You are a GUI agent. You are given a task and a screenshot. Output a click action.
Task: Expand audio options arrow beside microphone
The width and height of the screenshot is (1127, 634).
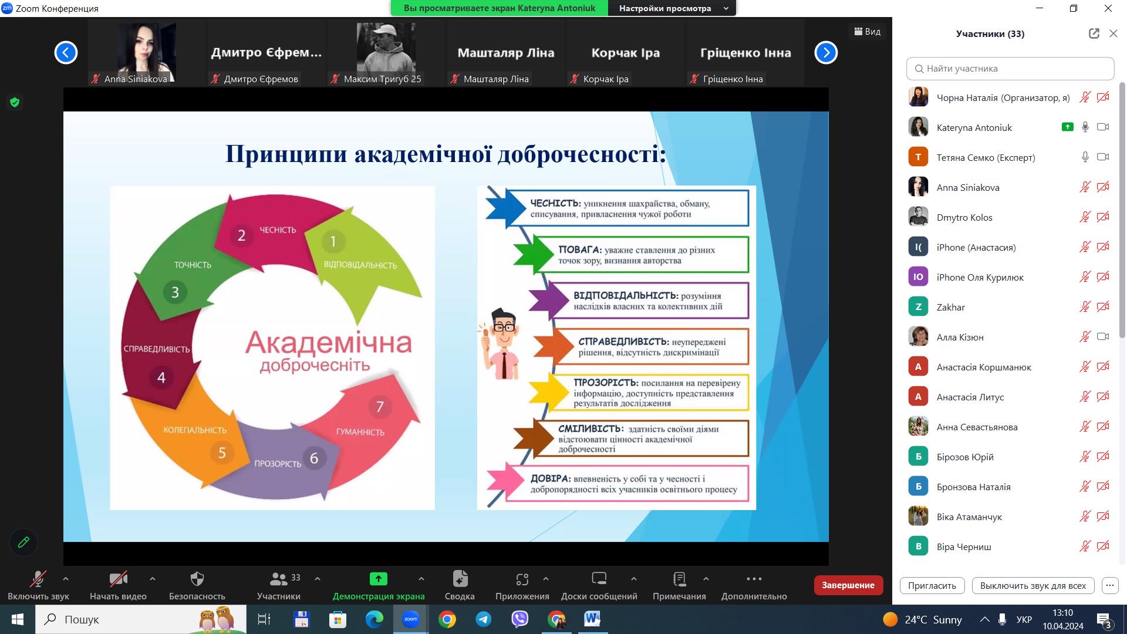click(66, 579)
